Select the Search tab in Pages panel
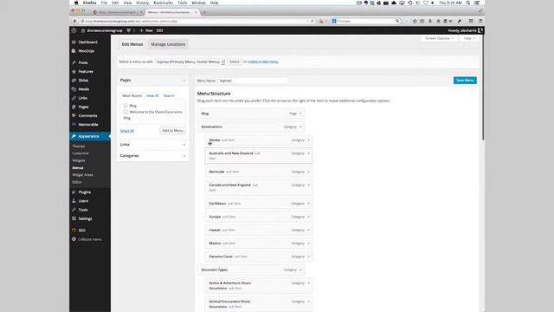554x312 pixels. [169, 95]
